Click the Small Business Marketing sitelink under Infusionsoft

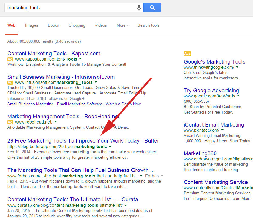(x=30, y=104)
